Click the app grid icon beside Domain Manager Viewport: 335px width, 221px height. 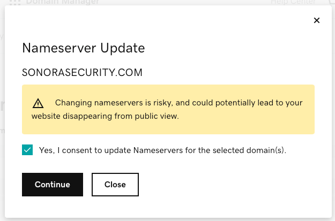tap(15, 2)
